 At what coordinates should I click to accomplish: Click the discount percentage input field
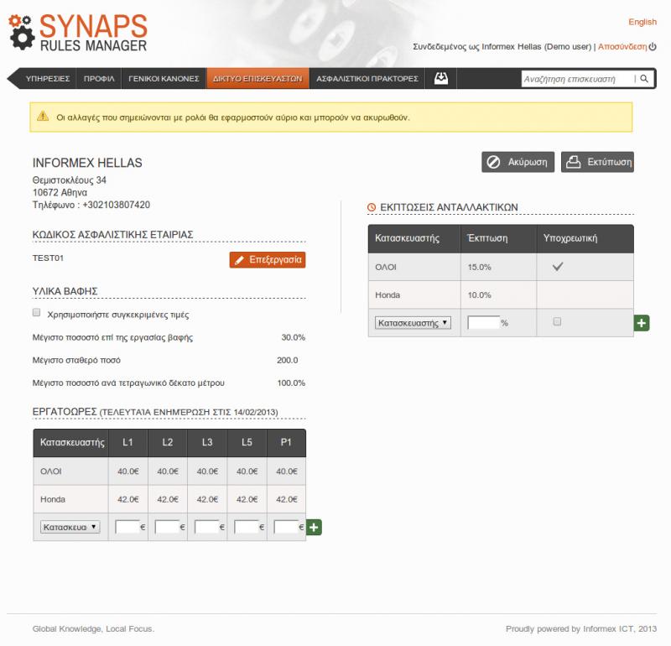point(484,323)
